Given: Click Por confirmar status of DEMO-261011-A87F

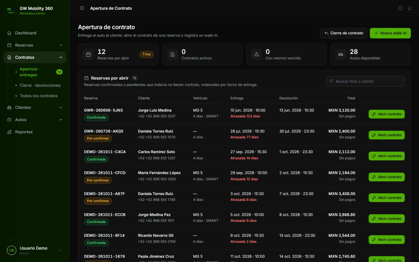Looking at the screenshot, I should [98, 201].
